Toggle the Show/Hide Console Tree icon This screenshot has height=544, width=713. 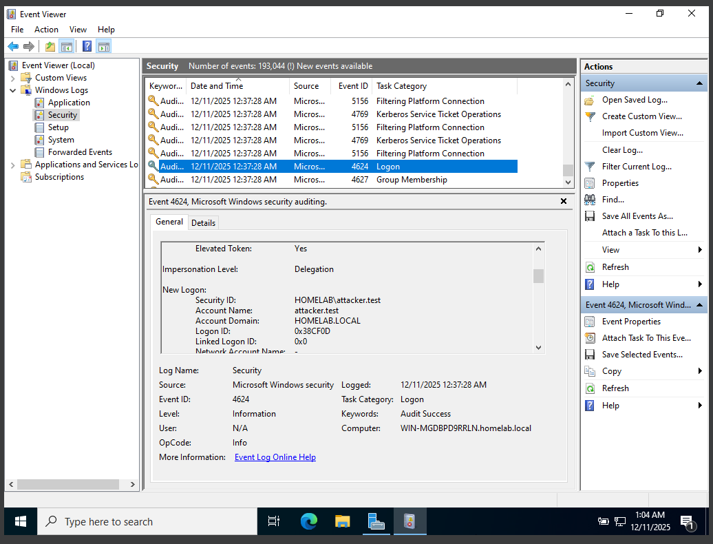(66, 47)
